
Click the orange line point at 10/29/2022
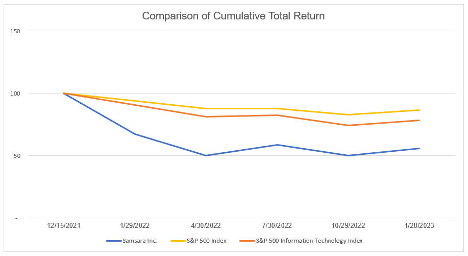pyautogui.click(x=348, y=125)
